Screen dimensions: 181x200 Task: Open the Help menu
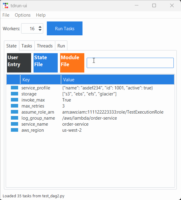41,15
